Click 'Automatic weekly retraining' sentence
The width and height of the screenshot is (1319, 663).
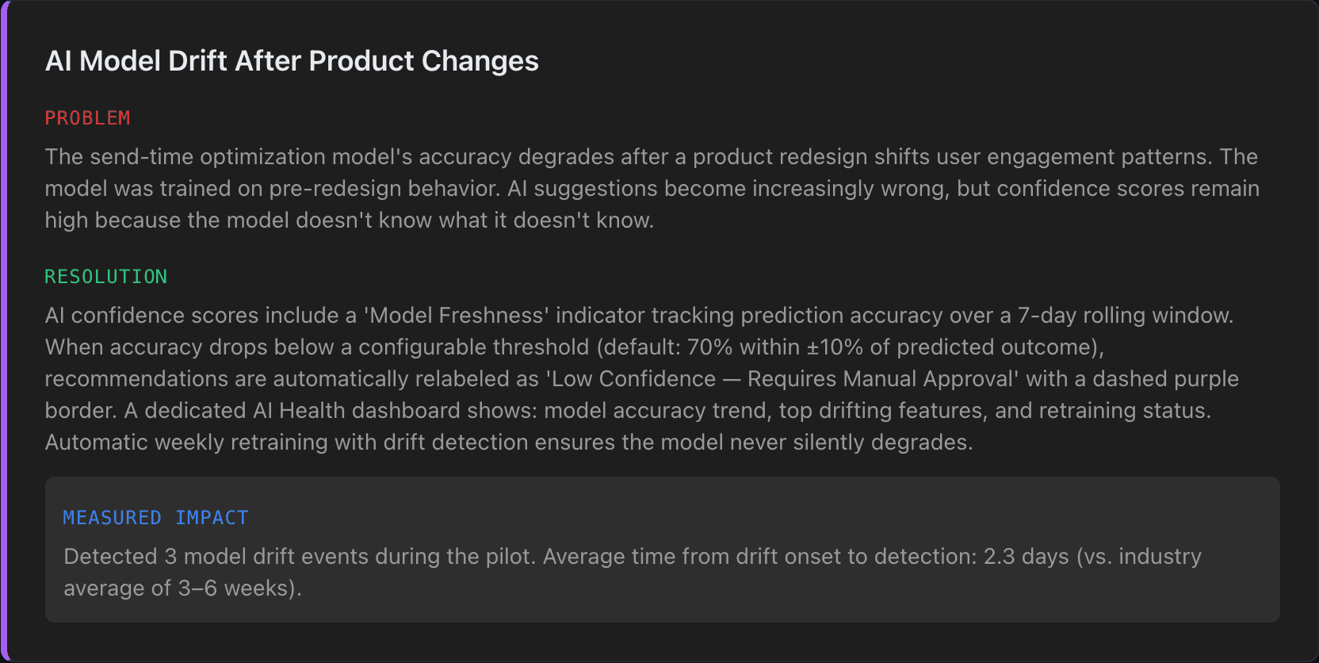pyautogui.click(x=509, y=443)
